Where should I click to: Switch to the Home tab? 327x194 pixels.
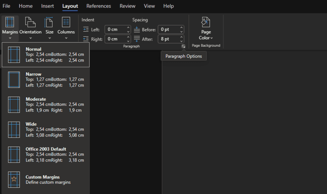(26, 6)
